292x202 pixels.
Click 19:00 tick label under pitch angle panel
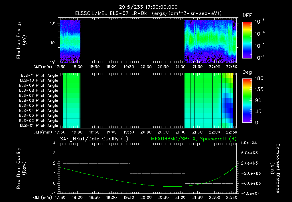click(111, 132)
